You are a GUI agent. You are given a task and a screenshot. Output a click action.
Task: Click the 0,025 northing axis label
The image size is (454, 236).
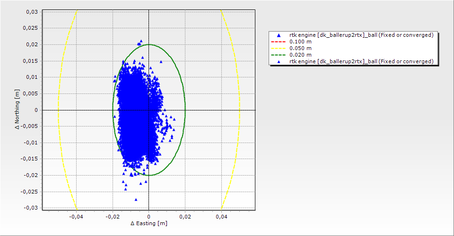30,28
